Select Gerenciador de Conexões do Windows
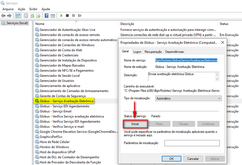Image resolution: width=242 pixels, height=165 pixels. click(x=67, y=45)
